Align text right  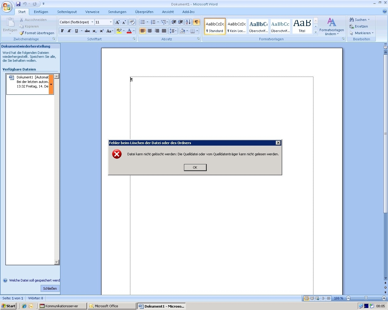click(157, 31)
